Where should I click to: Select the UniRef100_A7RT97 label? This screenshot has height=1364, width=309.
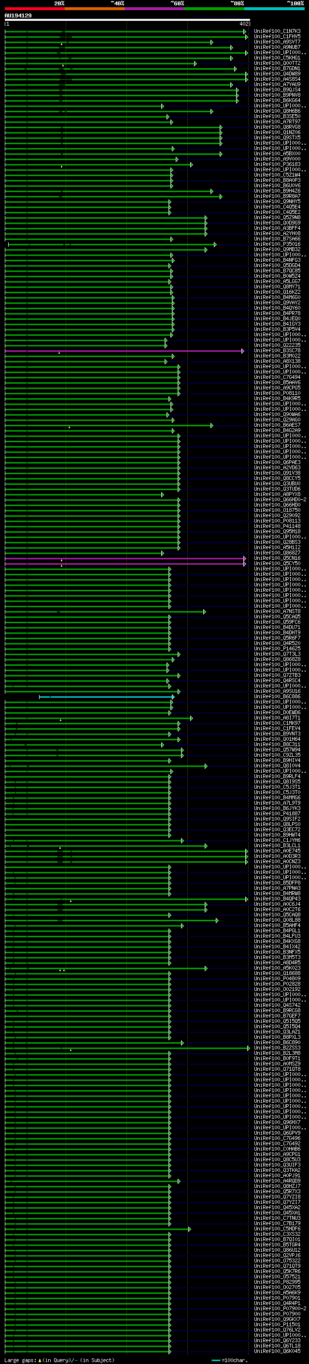(x=277, y=122)
